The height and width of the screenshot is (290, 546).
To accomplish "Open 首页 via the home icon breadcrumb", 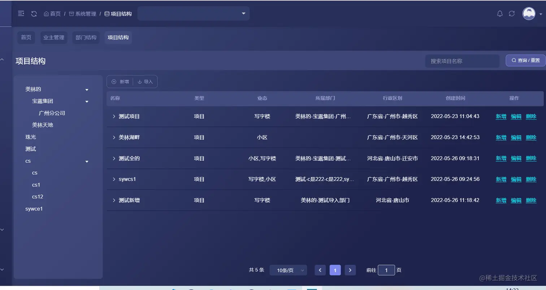I will point(47,13).
